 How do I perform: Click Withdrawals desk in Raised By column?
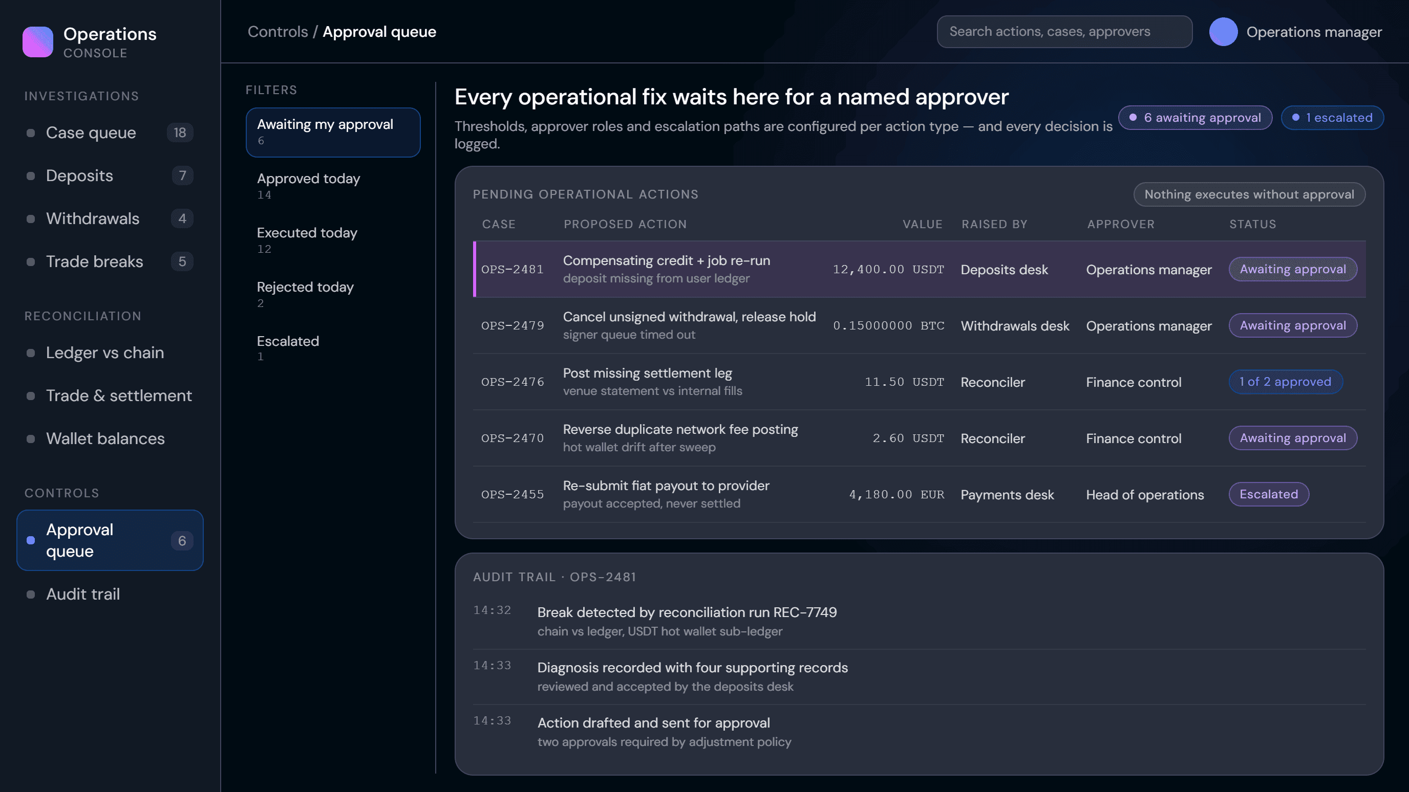pyautogui.click(x=1015, y=326)
